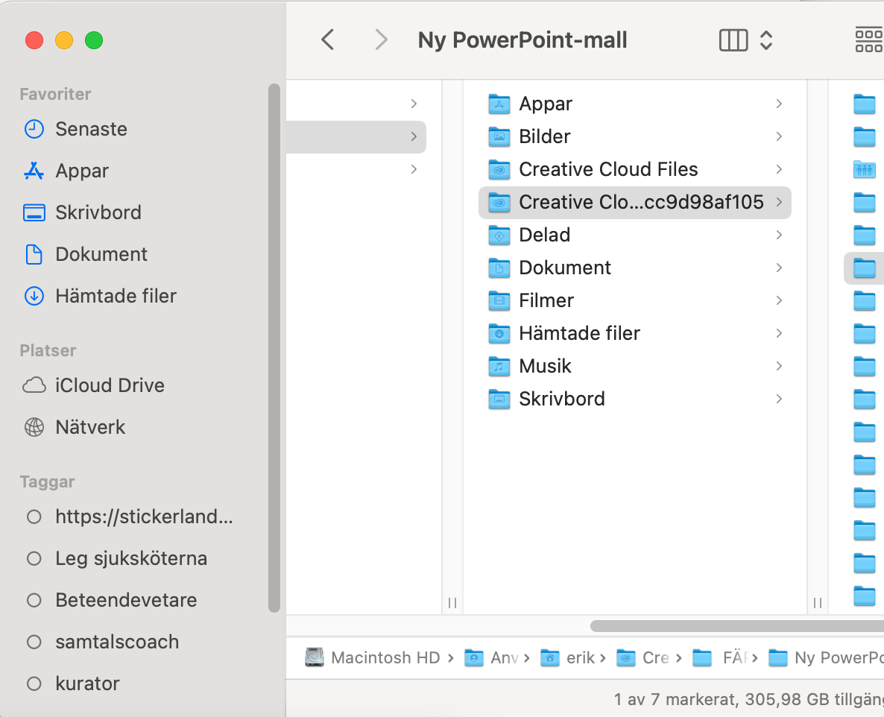Click the disclosure arrow beside Filmer
884x717 pixels.
[x=779, y=300]
